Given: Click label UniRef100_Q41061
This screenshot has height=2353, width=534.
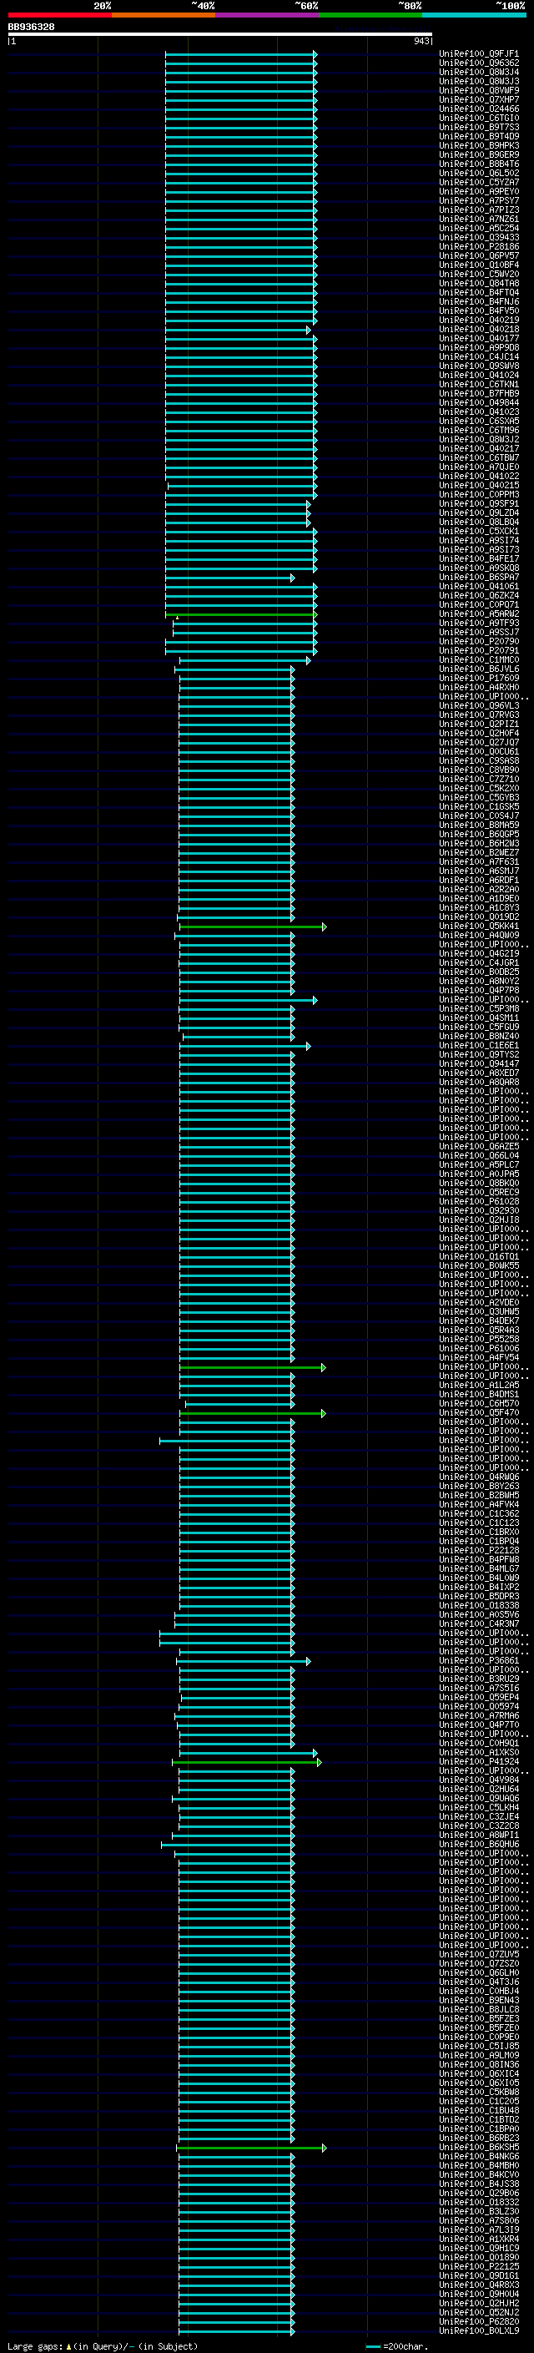Looking at the screenshot, I should point(479,587).
